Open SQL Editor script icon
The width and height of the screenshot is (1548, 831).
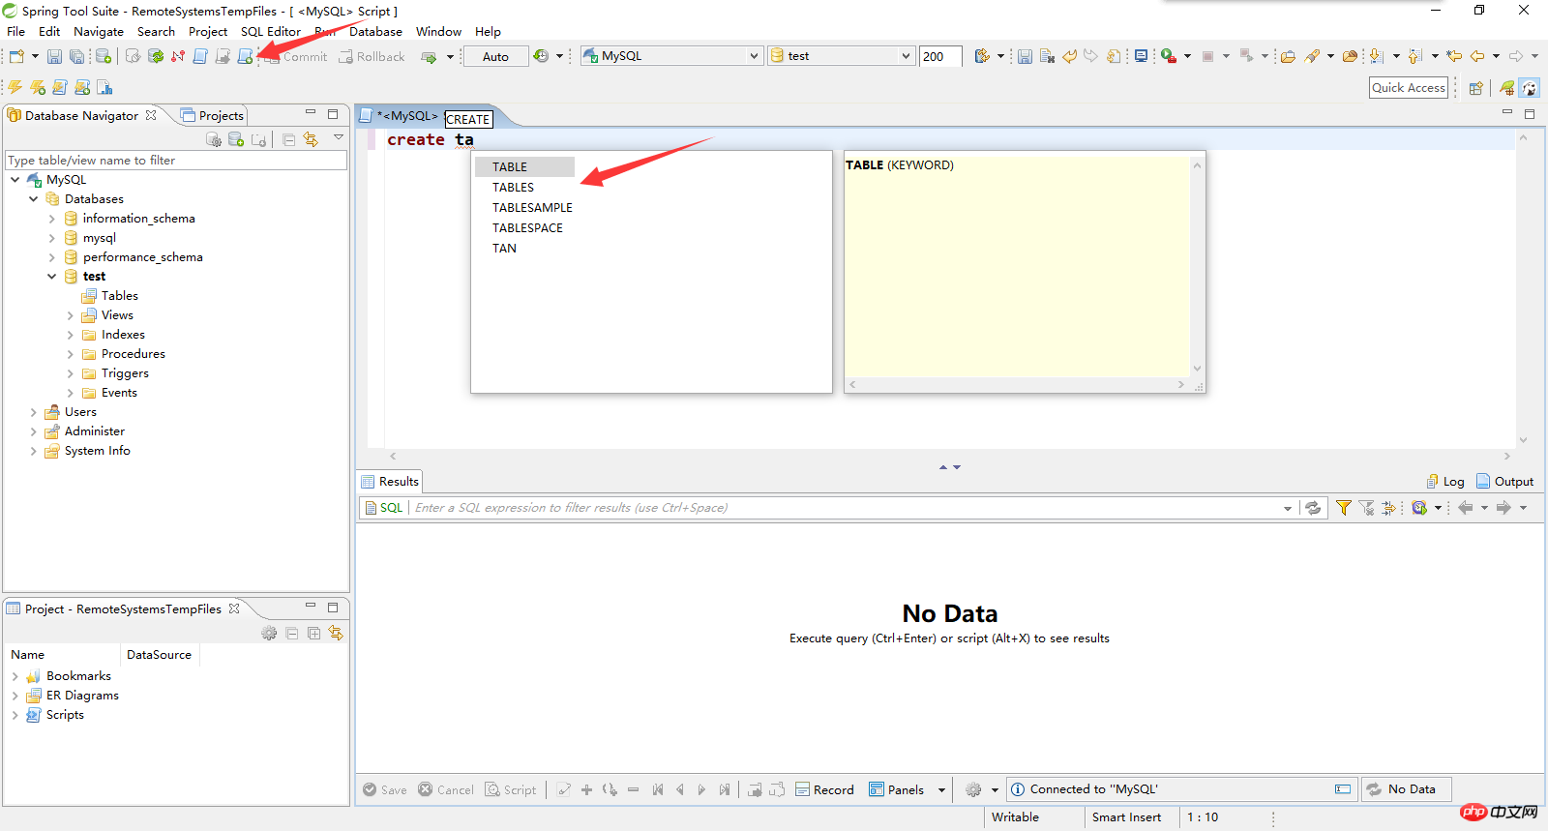pyautogui.click(x=200, y=56)
